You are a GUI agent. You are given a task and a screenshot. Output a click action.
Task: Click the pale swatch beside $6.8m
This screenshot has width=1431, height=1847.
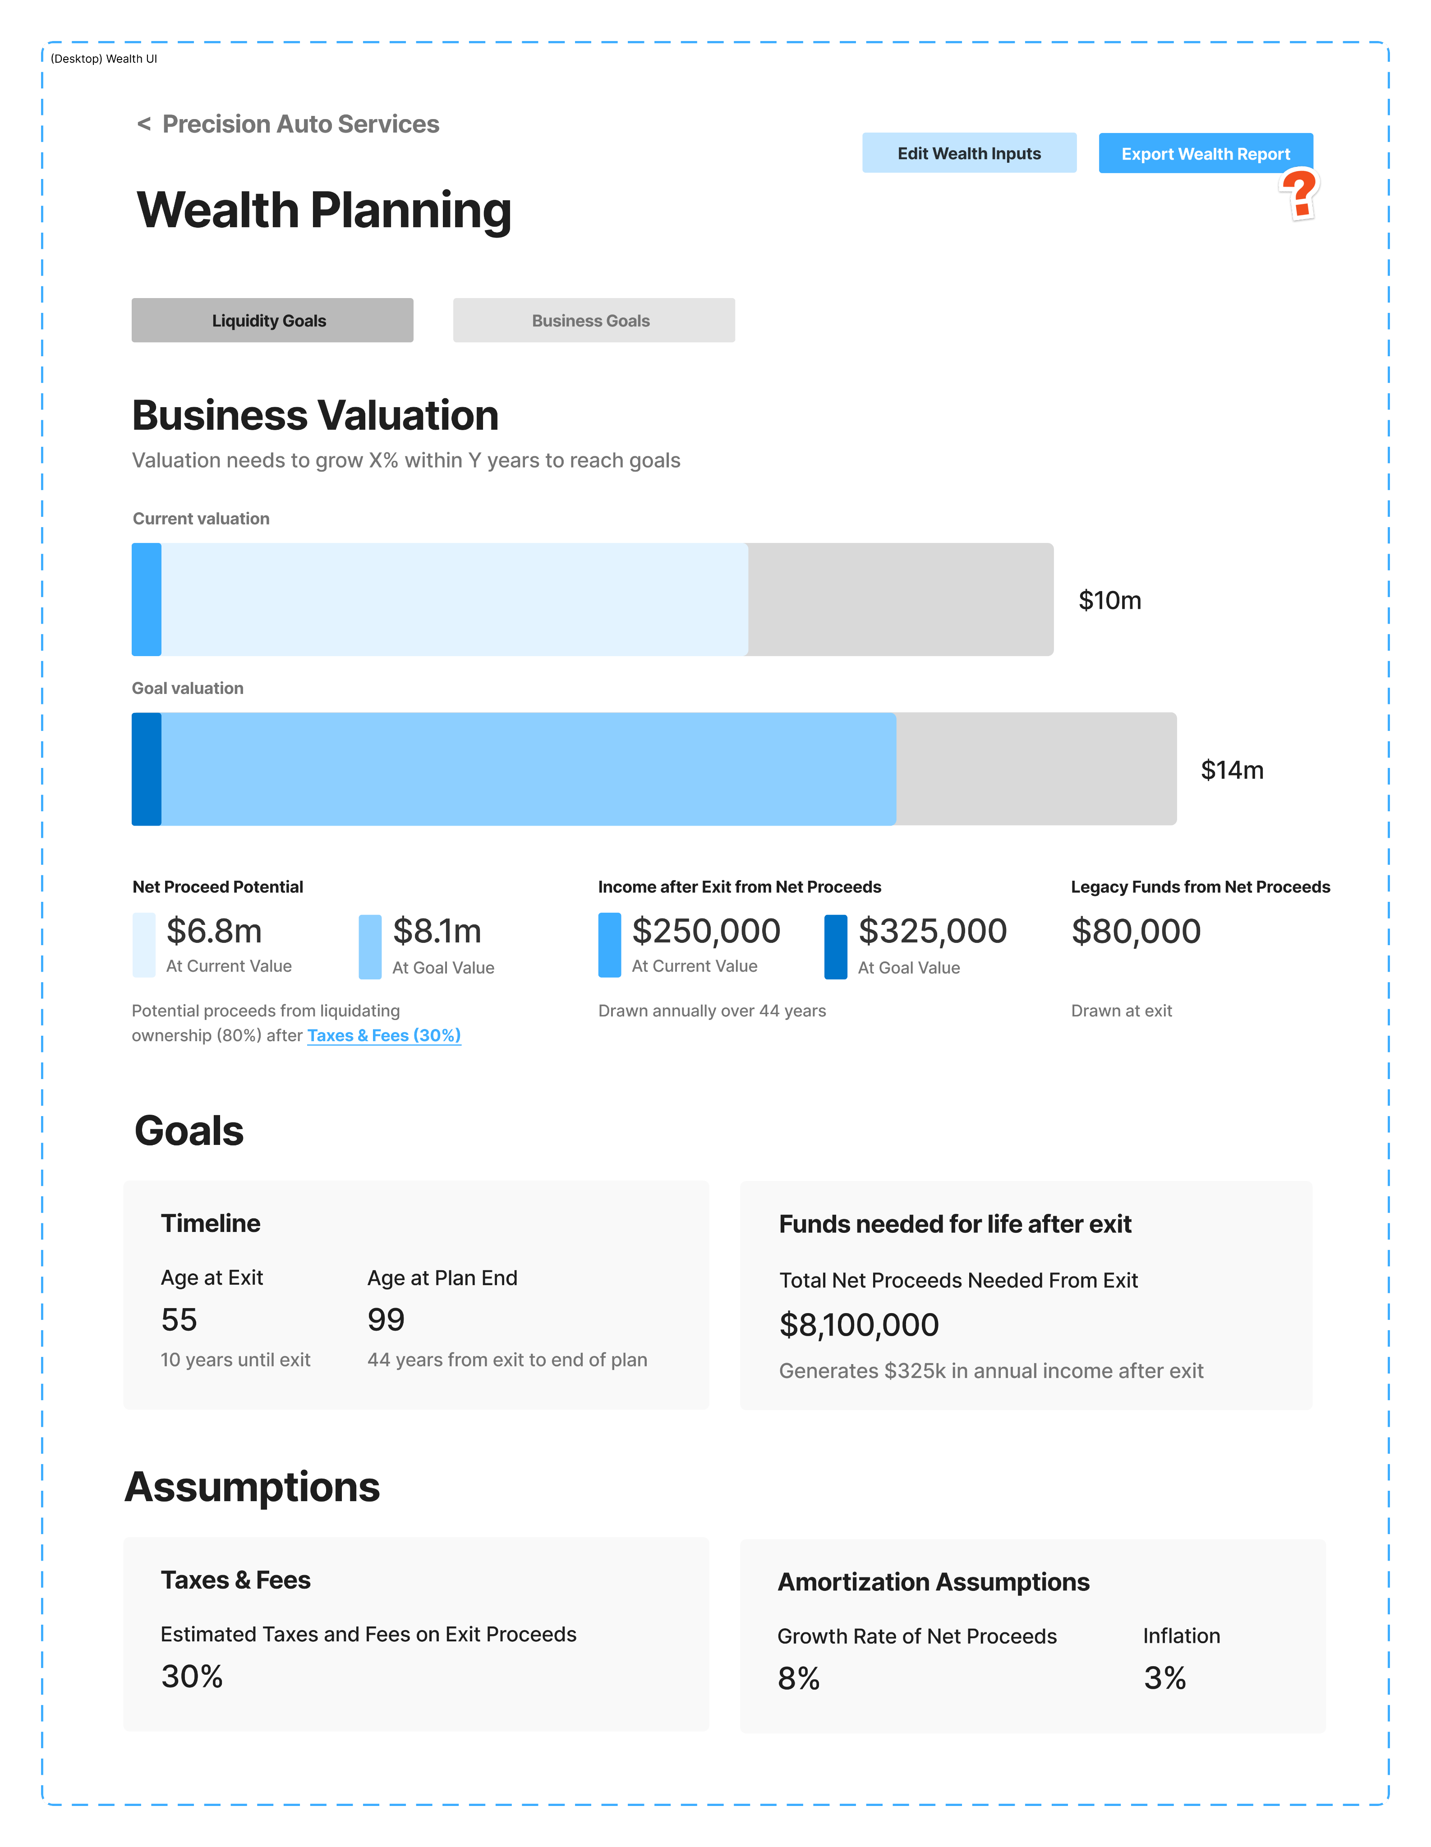pos(144,945)
